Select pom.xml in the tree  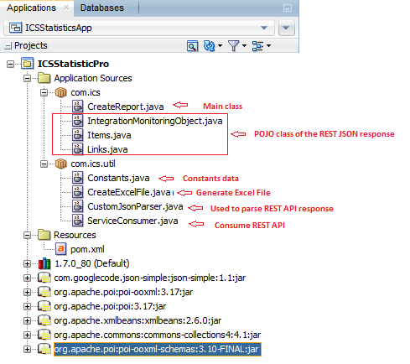click(x=87, y=249)
